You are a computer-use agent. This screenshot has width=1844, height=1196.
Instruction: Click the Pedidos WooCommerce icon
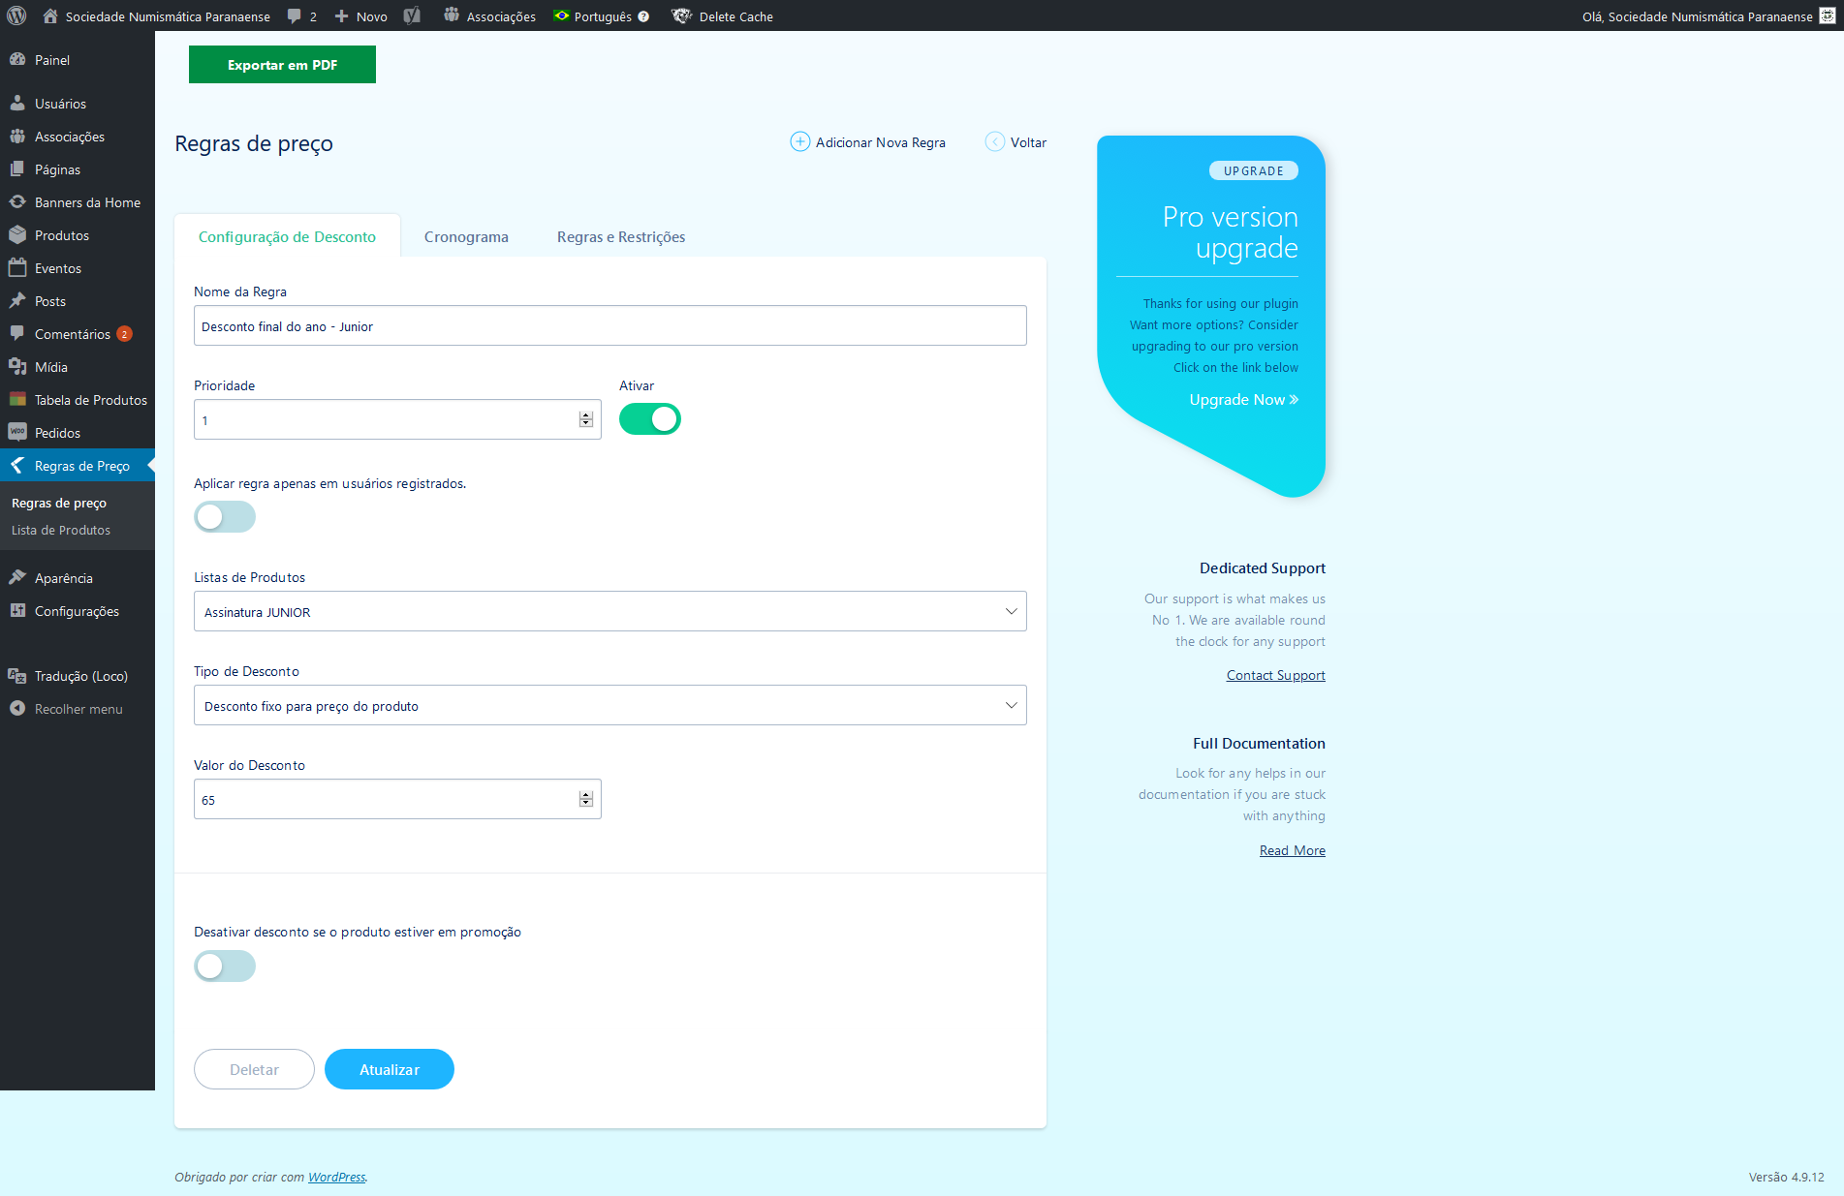[x=17, y=432]
